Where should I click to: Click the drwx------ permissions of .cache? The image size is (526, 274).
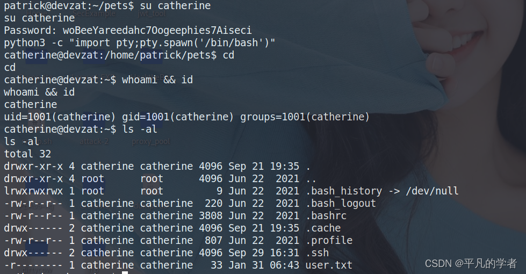click(x=33, y=228)
